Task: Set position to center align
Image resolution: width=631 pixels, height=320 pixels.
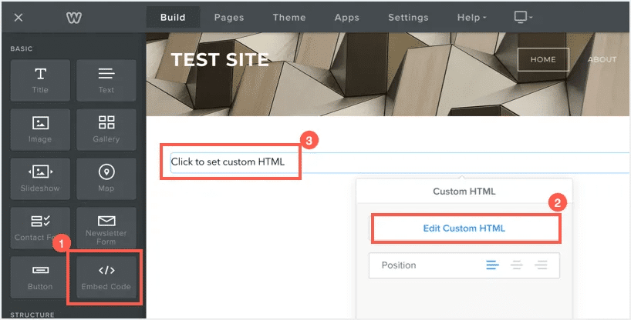Action: (517, 265)
